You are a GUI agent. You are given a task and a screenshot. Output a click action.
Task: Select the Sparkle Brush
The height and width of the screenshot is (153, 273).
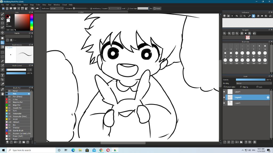click(18, 130)
